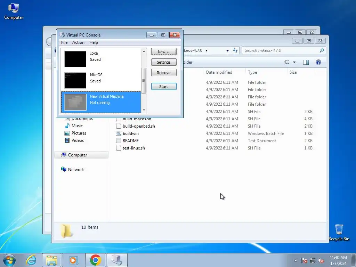Open the Help menu in Virtual PC Console

tap(94, 42)
